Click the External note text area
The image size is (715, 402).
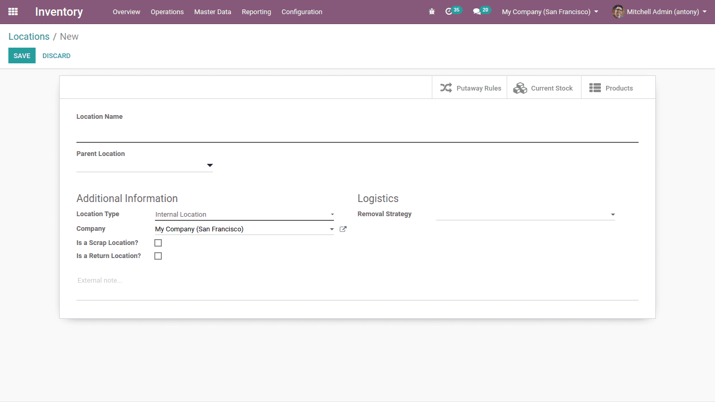coord(357,287)
